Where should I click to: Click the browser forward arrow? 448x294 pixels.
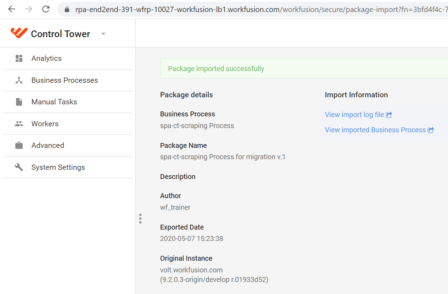pyautogui.click(x=29, y=9)
